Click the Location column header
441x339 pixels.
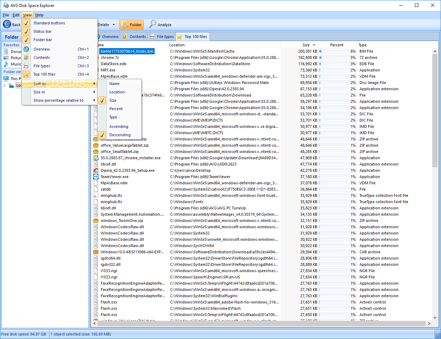coord(224,45)
